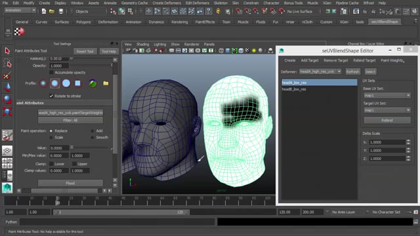Adjust the paint Value slider
420x236 pixels.
[90, 147]
